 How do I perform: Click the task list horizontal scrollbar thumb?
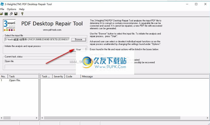click(7, 118)
